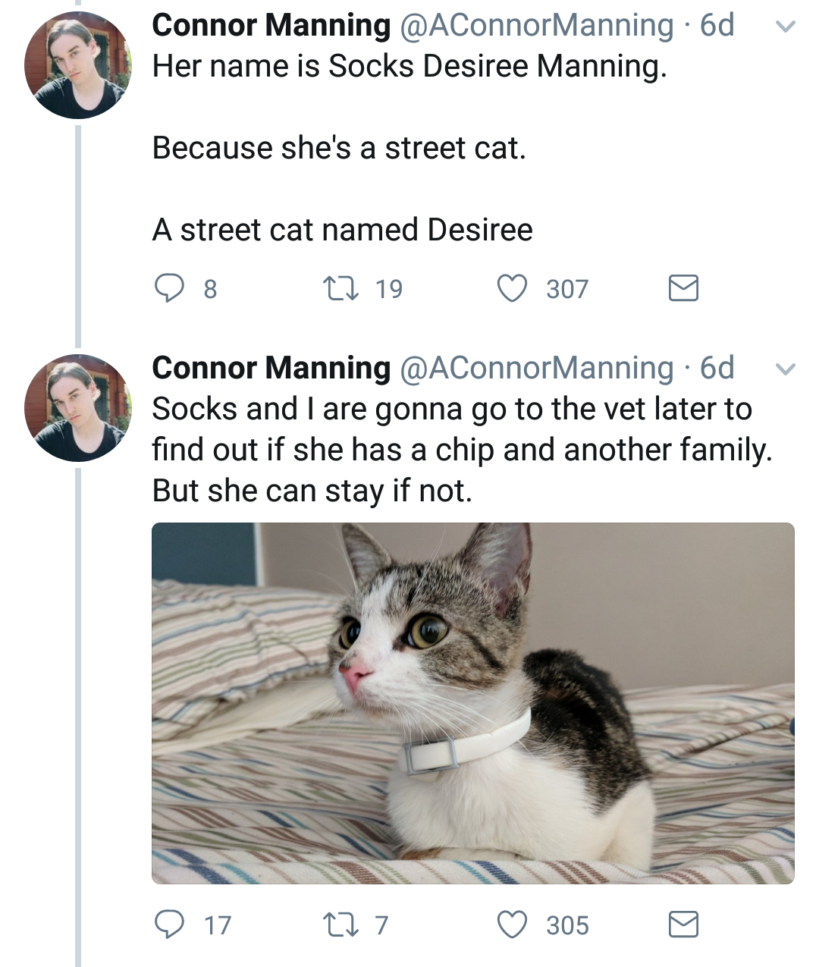The width and height of the screenshot is (819, 967).
Task: Share first tweet via direct message envelope
Action: coord(683,288)
